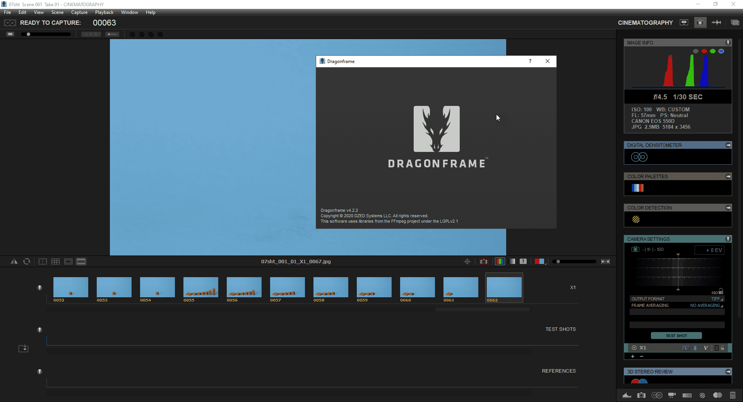Open the red/blue color swatch dropdown
Viewport: 743px width, 402px height.
(x=540, y=262)
